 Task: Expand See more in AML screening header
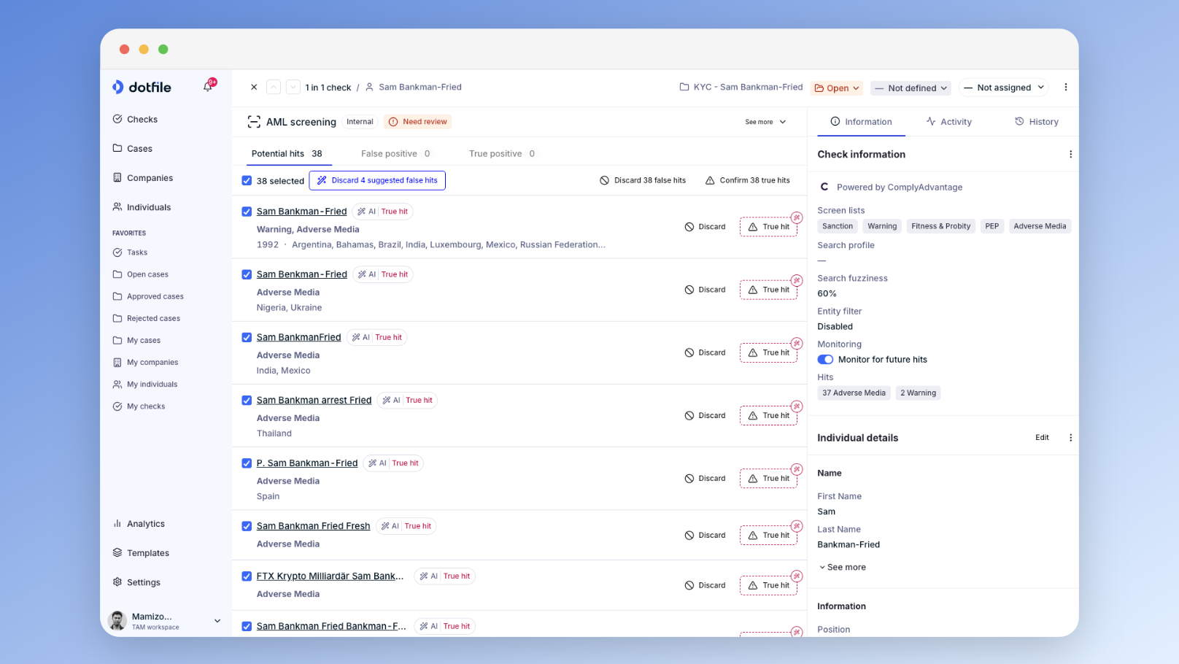(x=765, y=122)
